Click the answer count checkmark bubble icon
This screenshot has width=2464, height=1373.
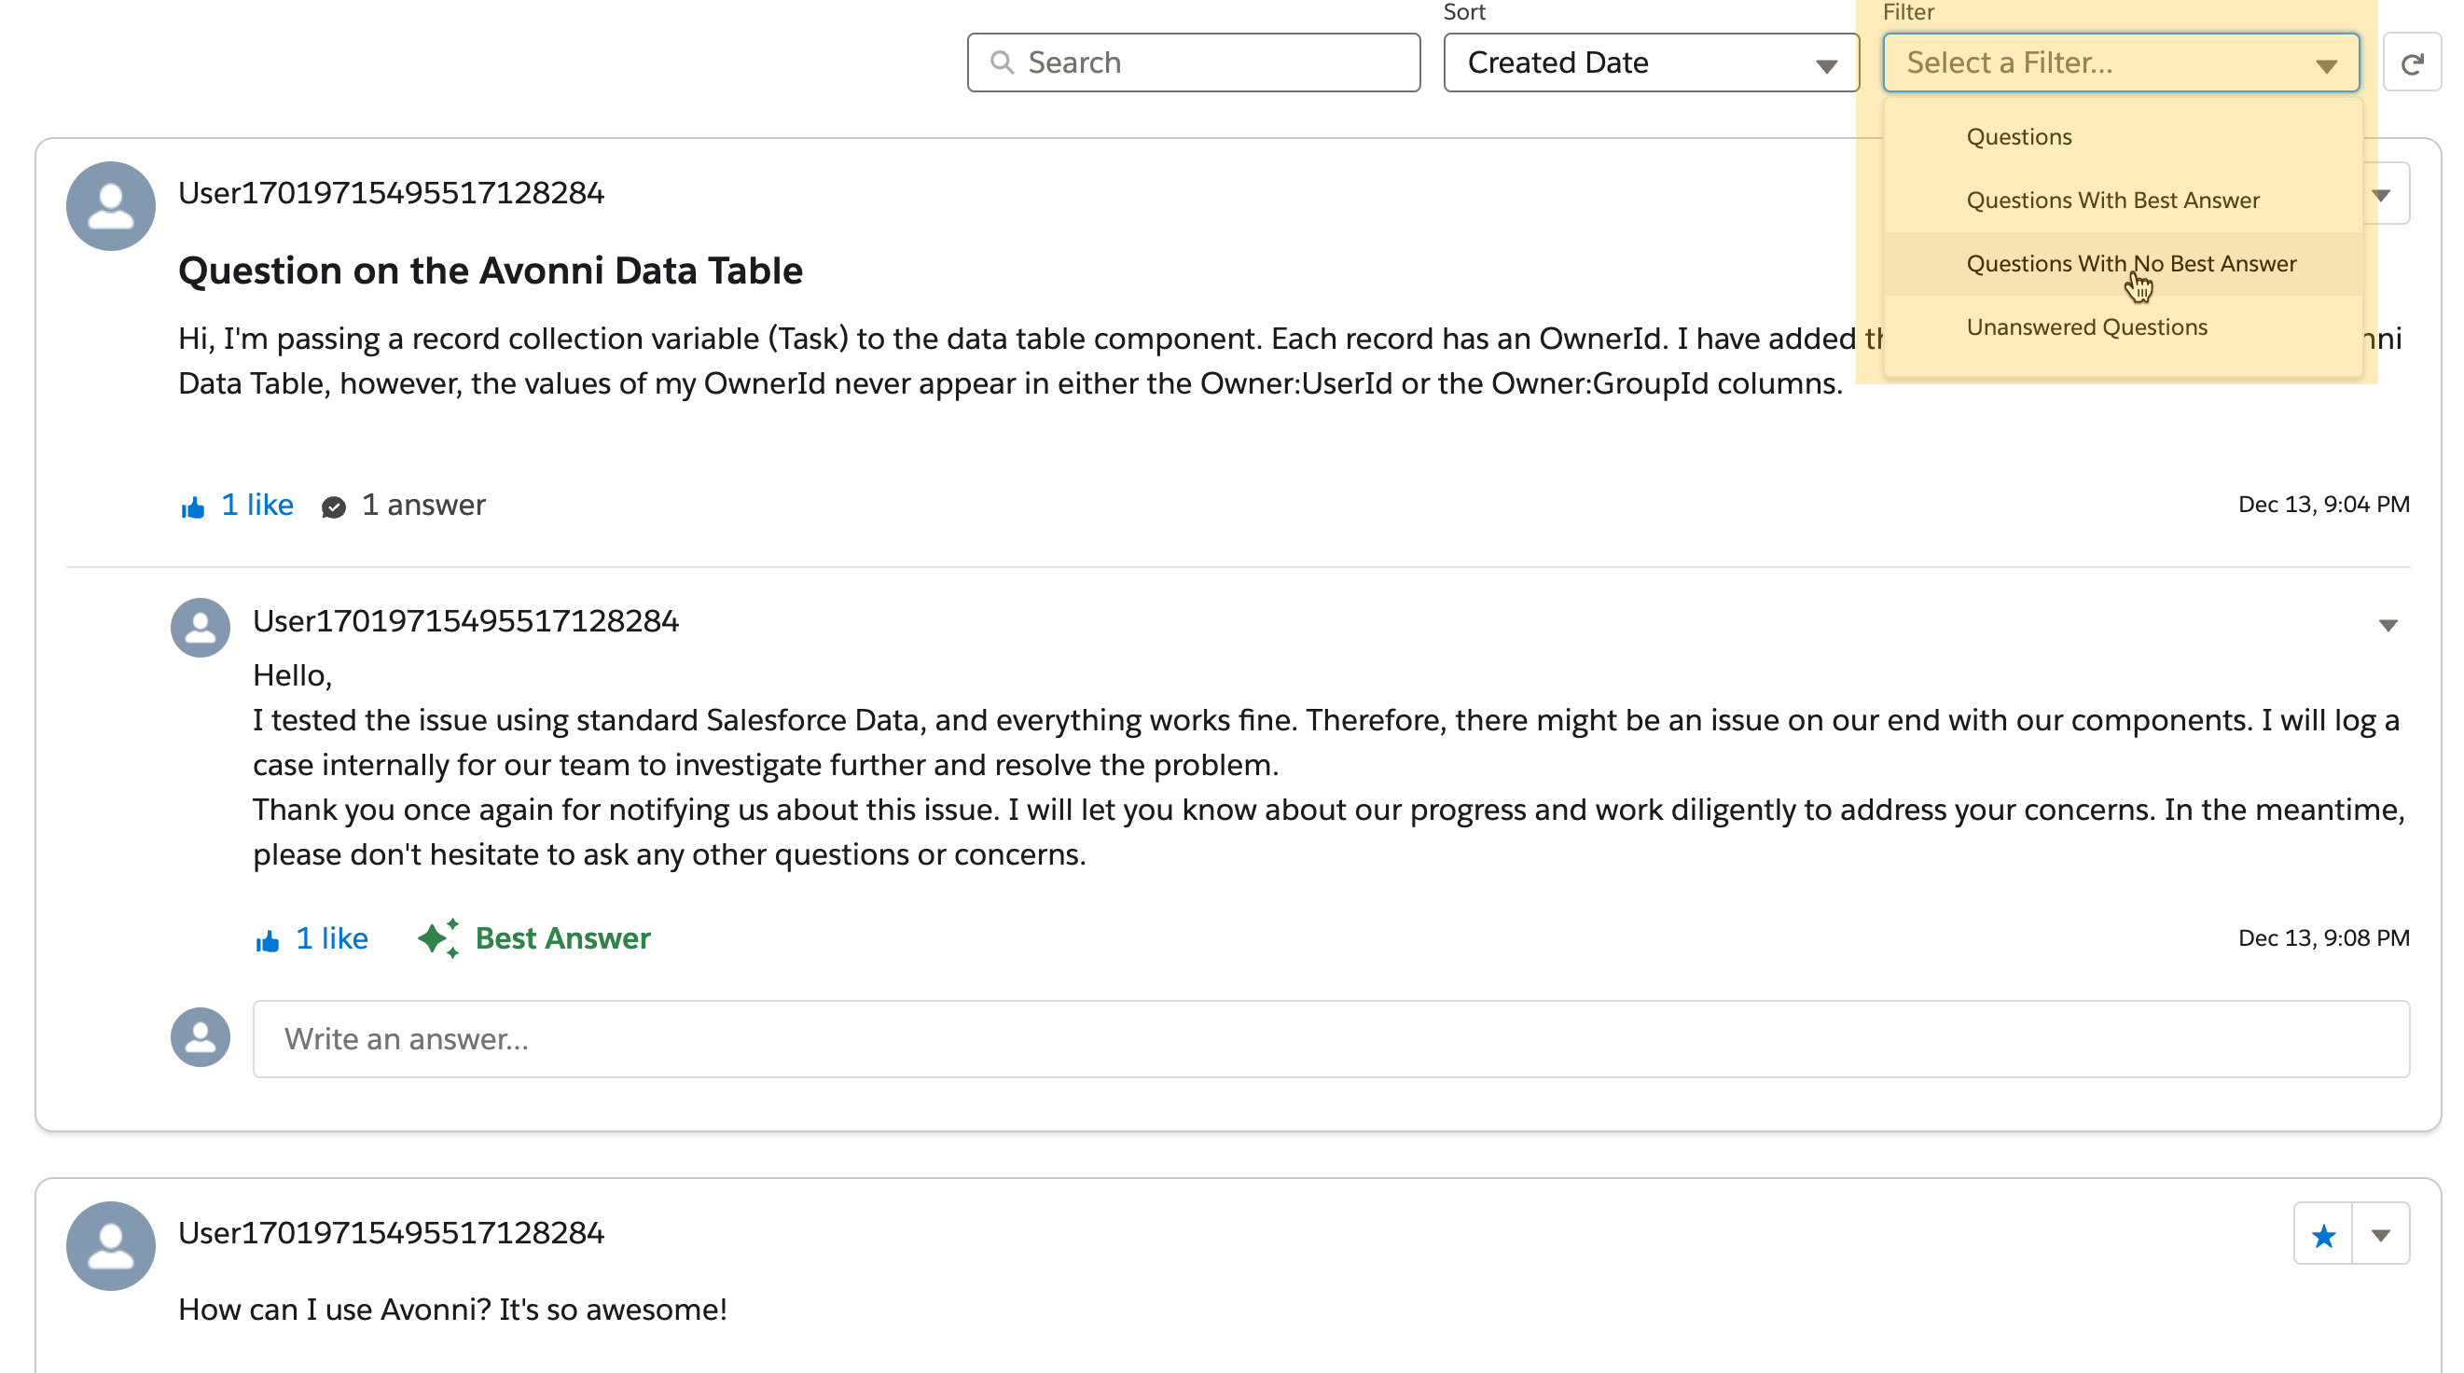(333, 506)
